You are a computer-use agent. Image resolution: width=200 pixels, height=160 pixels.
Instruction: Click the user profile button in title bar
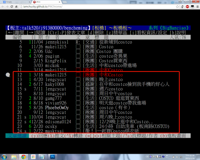click(x=180, y=1)
